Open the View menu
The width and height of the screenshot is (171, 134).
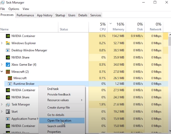26,9
